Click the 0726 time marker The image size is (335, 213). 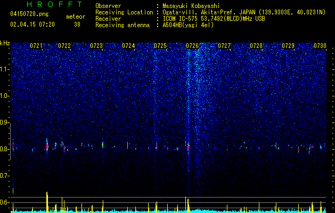(x=192, y=46)
